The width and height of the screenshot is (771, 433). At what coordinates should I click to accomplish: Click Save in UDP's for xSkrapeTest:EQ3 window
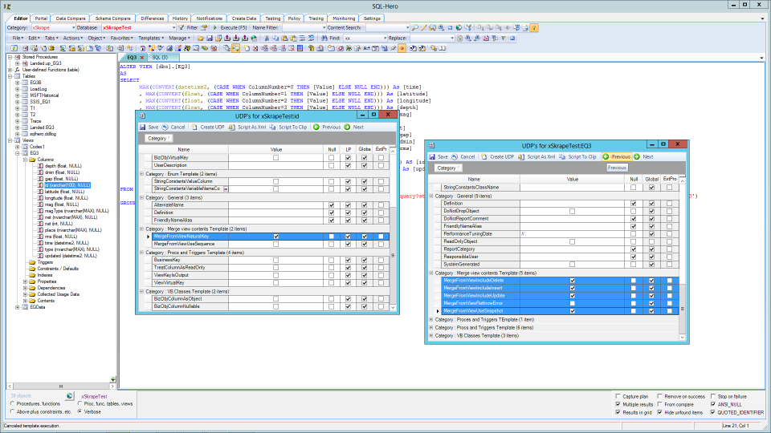(x=439, y=156)
